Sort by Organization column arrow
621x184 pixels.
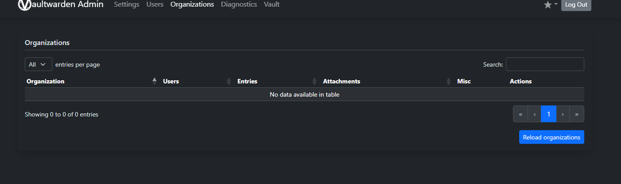tap(154, 81)
